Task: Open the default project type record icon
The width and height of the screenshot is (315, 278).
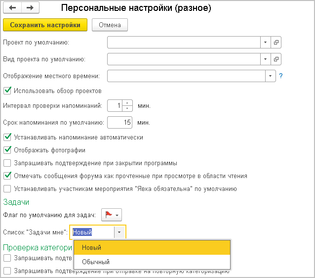Action: tap(276, 59)
